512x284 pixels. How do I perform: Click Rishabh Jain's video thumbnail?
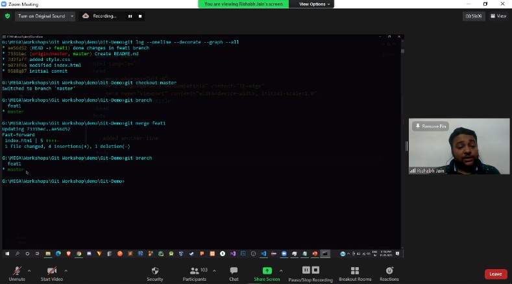[457, 149]
